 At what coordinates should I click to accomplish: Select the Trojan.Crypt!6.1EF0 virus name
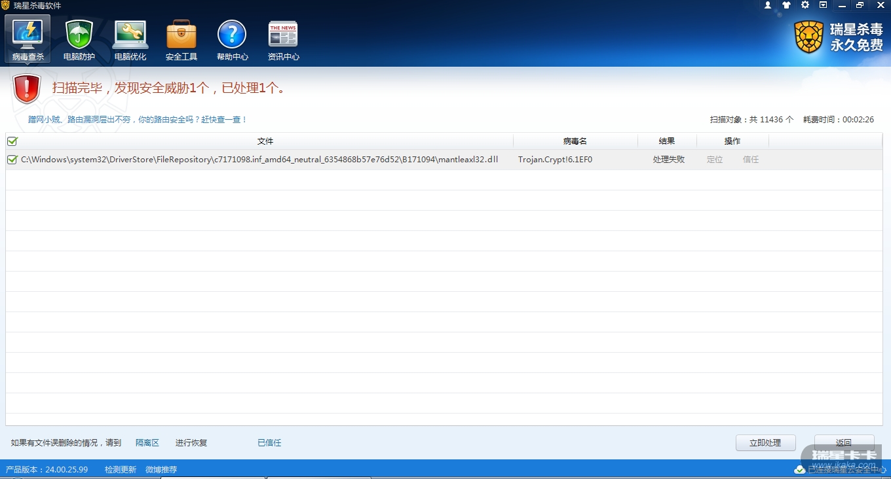[x=555, y=160]
